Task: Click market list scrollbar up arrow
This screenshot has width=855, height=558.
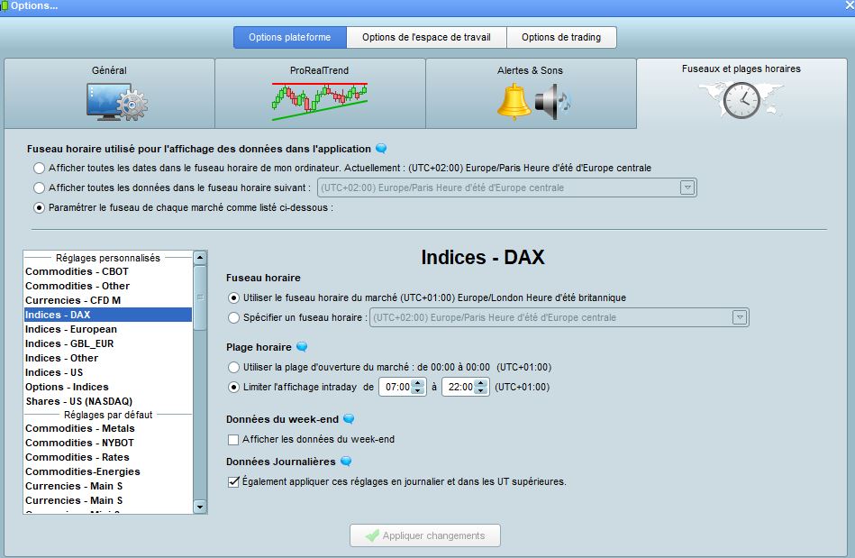Action: point(200,258)
